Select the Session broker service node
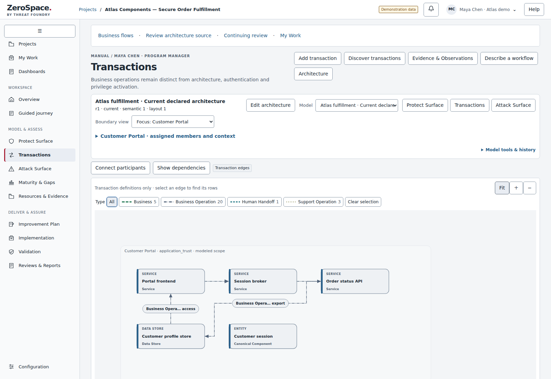The height and width of the screenshot is (379, 551). coord(263,281)
